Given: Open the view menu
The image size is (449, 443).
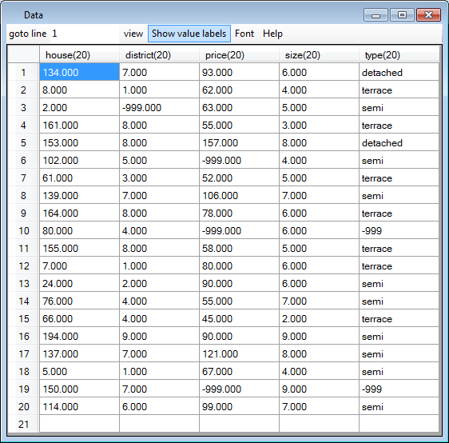Looking at the screenshot, I should pyautogui.click(x=133, y=34).
